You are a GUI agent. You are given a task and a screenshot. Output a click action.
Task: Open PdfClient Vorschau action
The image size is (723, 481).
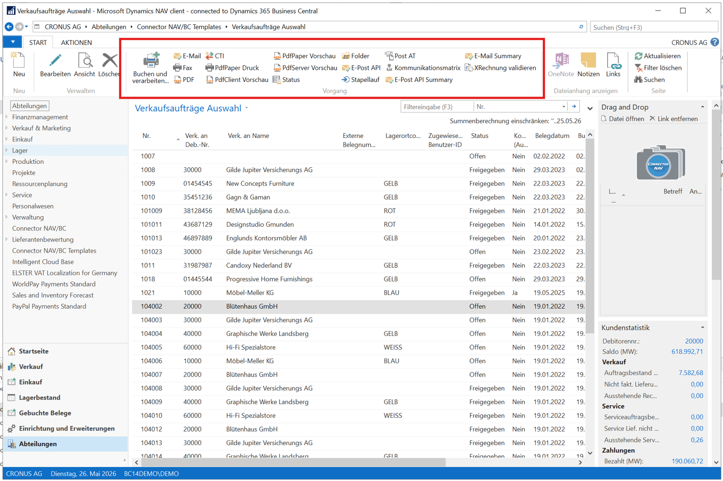[237, 80]
